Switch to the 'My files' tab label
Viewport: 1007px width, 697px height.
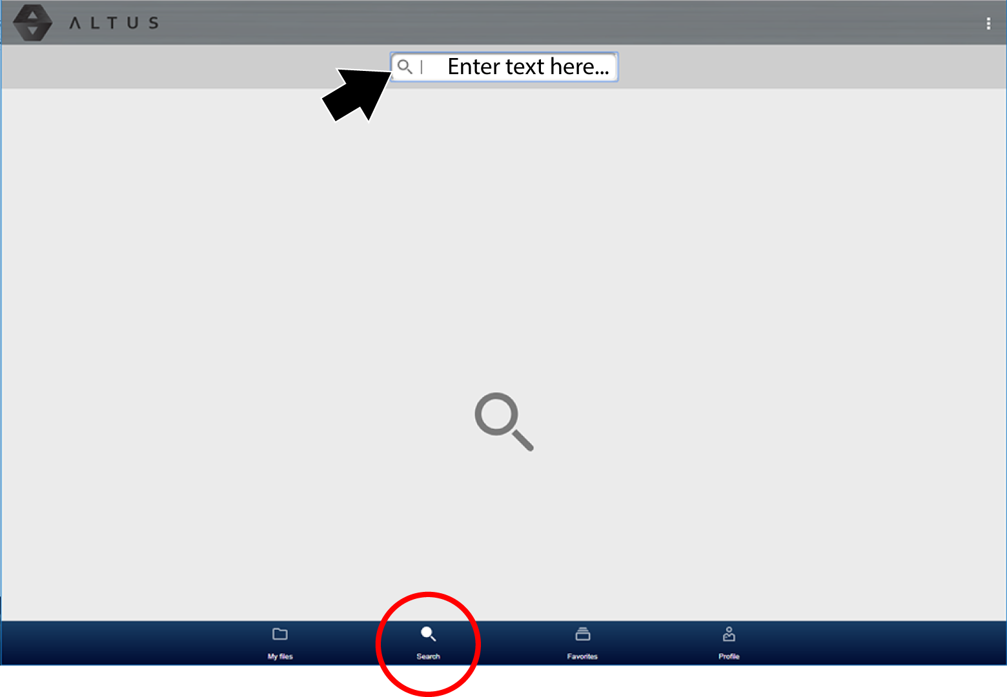pyautogui.click(x=280, y=656)
